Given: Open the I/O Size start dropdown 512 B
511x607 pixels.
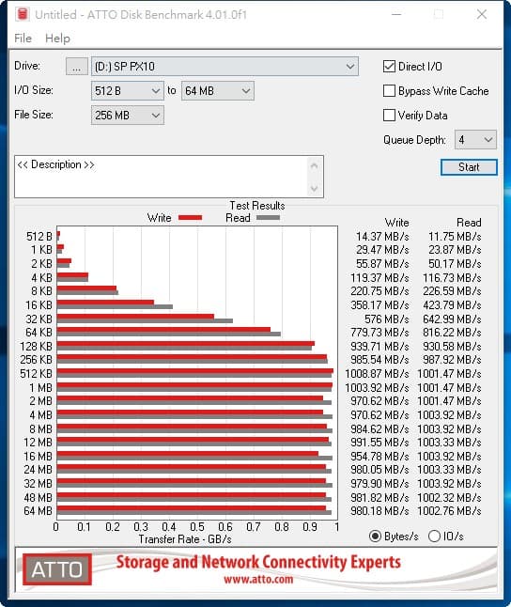Looking at the screenshot, I should click(128, 91).
